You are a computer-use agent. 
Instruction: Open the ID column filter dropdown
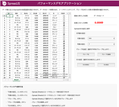12,14
